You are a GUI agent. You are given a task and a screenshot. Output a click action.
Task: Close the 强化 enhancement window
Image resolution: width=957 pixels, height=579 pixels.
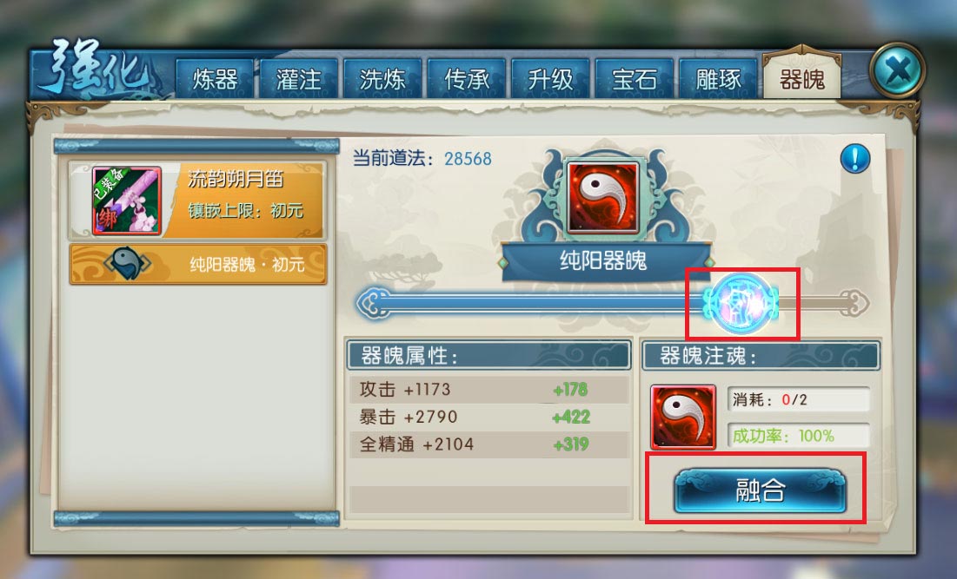tap(896, 70)
